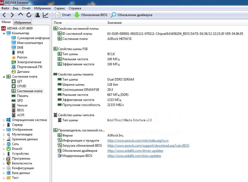Viewport: 248px width, 182px height.
Task: Open the Справка menu
Action: coord(75,8)
